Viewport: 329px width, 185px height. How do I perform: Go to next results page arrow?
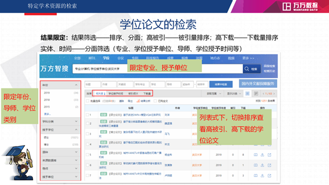click(274, 94)
